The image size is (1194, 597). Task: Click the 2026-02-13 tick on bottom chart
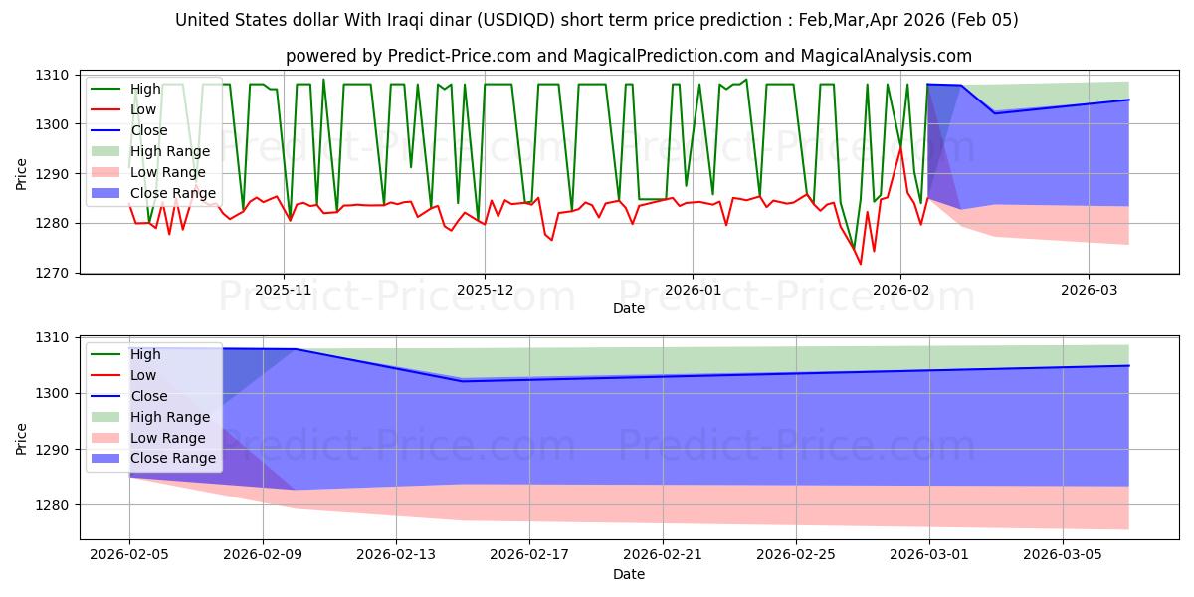[x=396, y=554]
